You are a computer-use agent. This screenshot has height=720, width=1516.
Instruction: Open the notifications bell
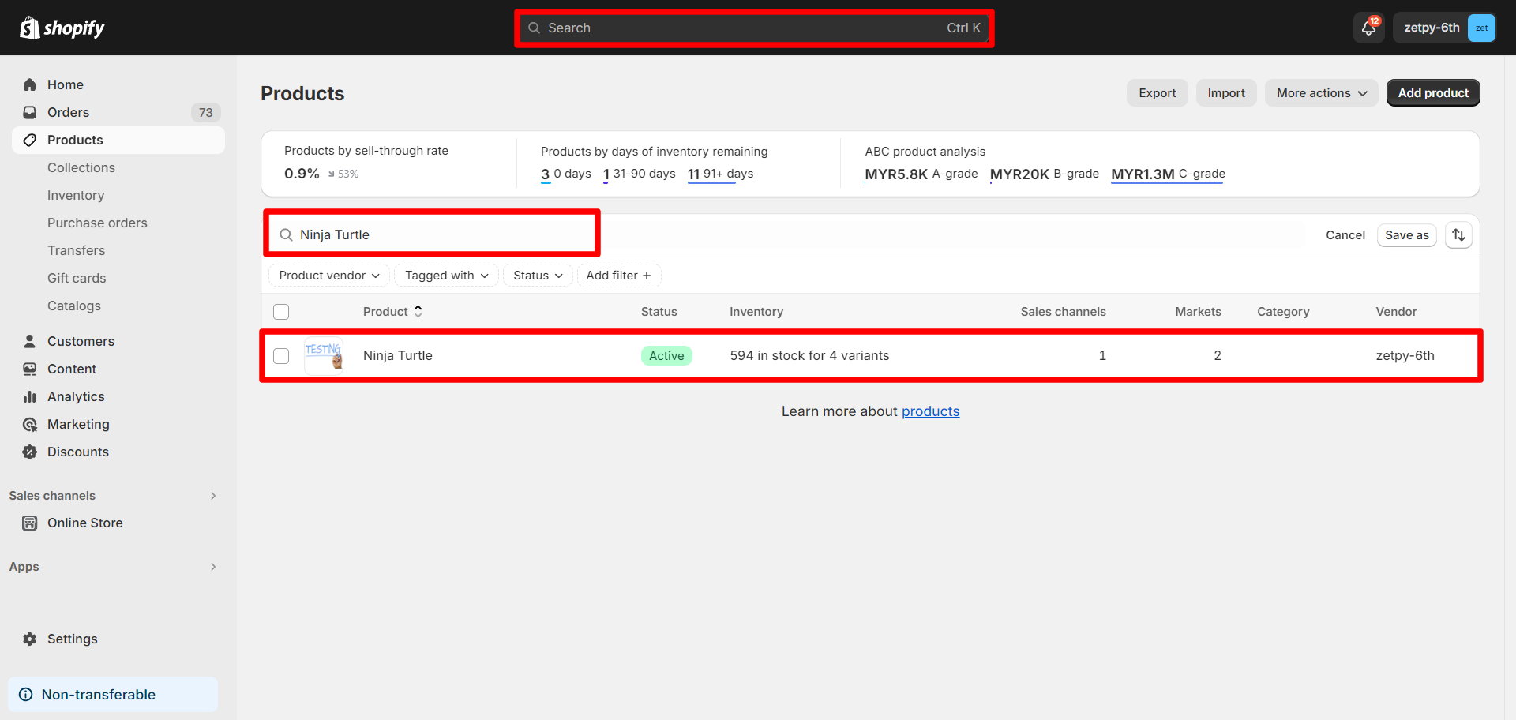(1369, 28)
